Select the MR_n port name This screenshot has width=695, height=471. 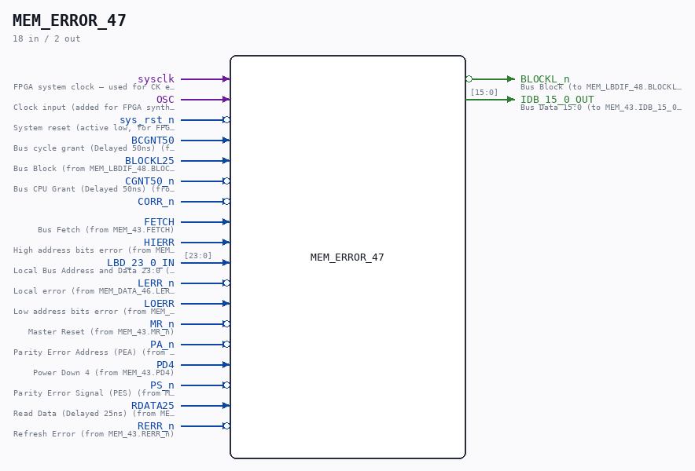(162, 323)
